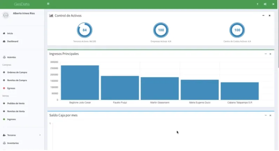
Task: Collapse the Saldo Caja por mes panel
Action: (266, 115)
